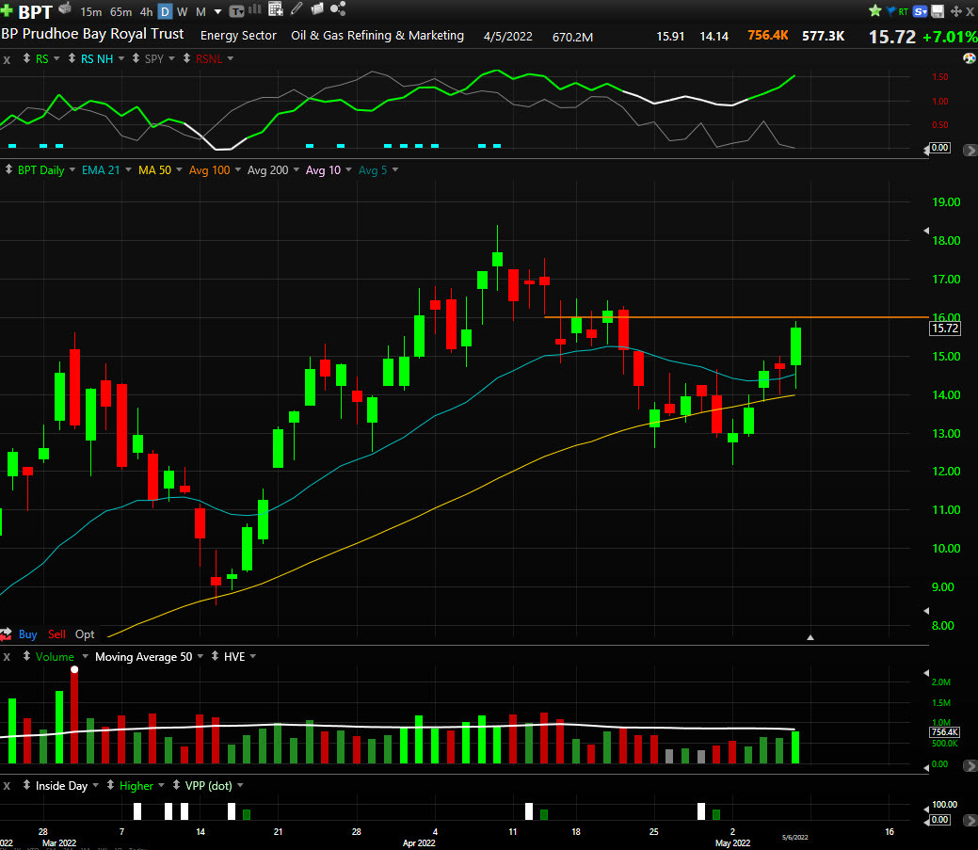
Task: Select the pencil drawing tool icon
Action: tap(297, 8)
